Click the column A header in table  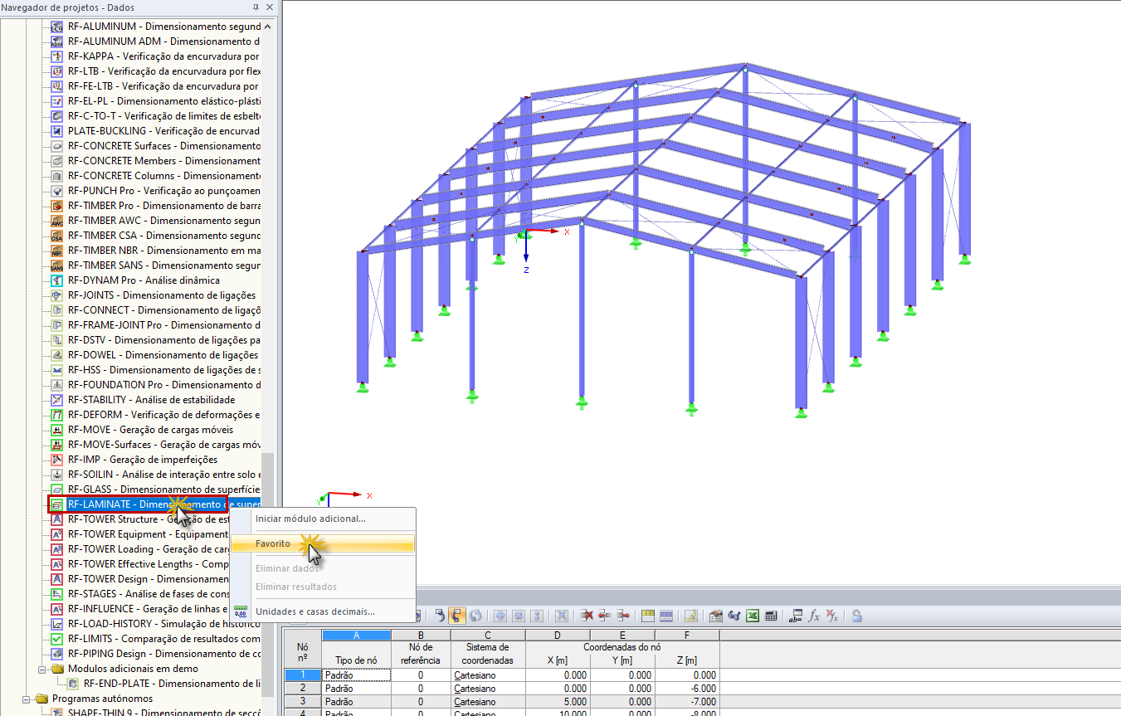[356, 635]
